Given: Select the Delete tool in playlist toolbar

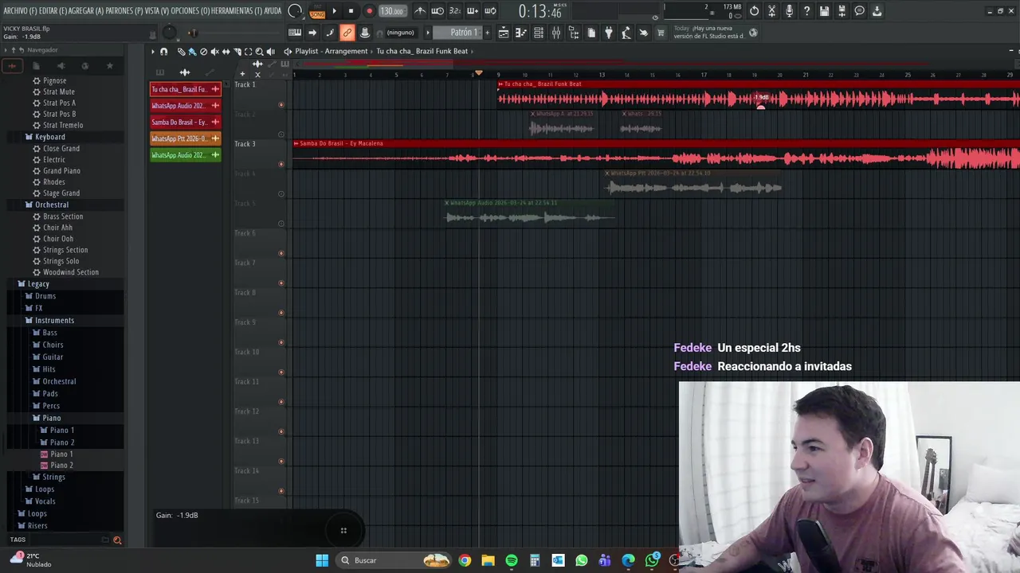Looking at the screenshot, I should (203, 52).
